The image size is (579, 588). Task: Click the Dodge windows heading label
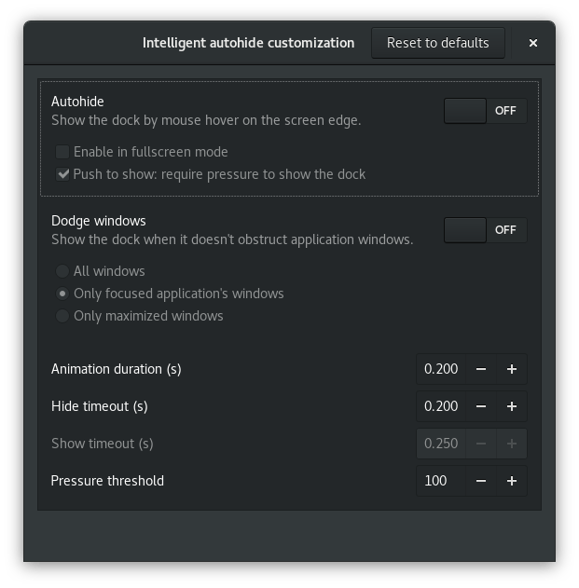99,221
